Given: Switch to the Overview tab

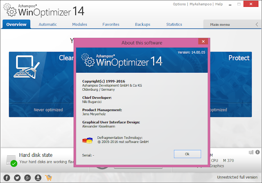Looking at the screenshot, I should (x=16, y=25).
